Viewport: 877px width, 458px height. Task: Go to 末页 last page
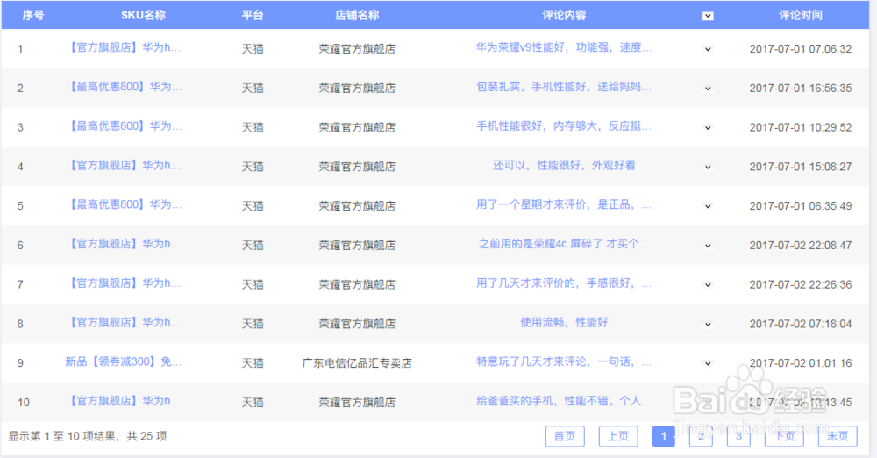click(x=838, y=436)
